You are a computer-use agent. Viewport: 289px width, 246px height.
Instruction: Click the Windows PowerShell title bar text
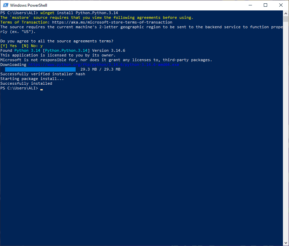point(29,5)
